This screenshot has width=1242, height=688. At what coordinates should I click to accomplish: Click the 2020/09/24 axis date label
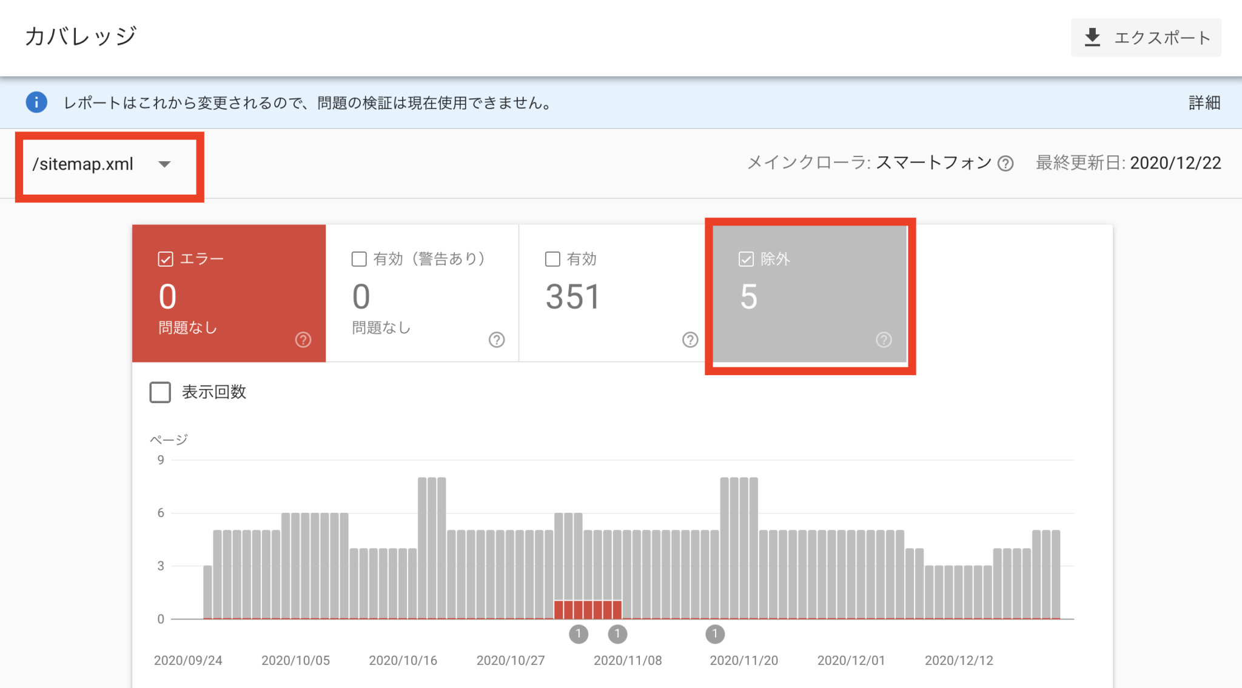point(188,660)
